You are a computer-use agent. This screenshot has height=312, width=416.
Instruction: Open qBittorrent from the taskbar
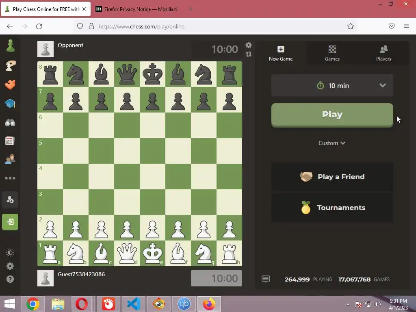[184, 304]
